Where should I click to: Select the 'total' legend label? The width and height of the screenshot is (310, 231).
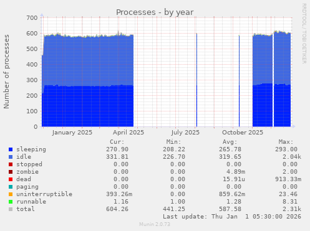(26, 209)
